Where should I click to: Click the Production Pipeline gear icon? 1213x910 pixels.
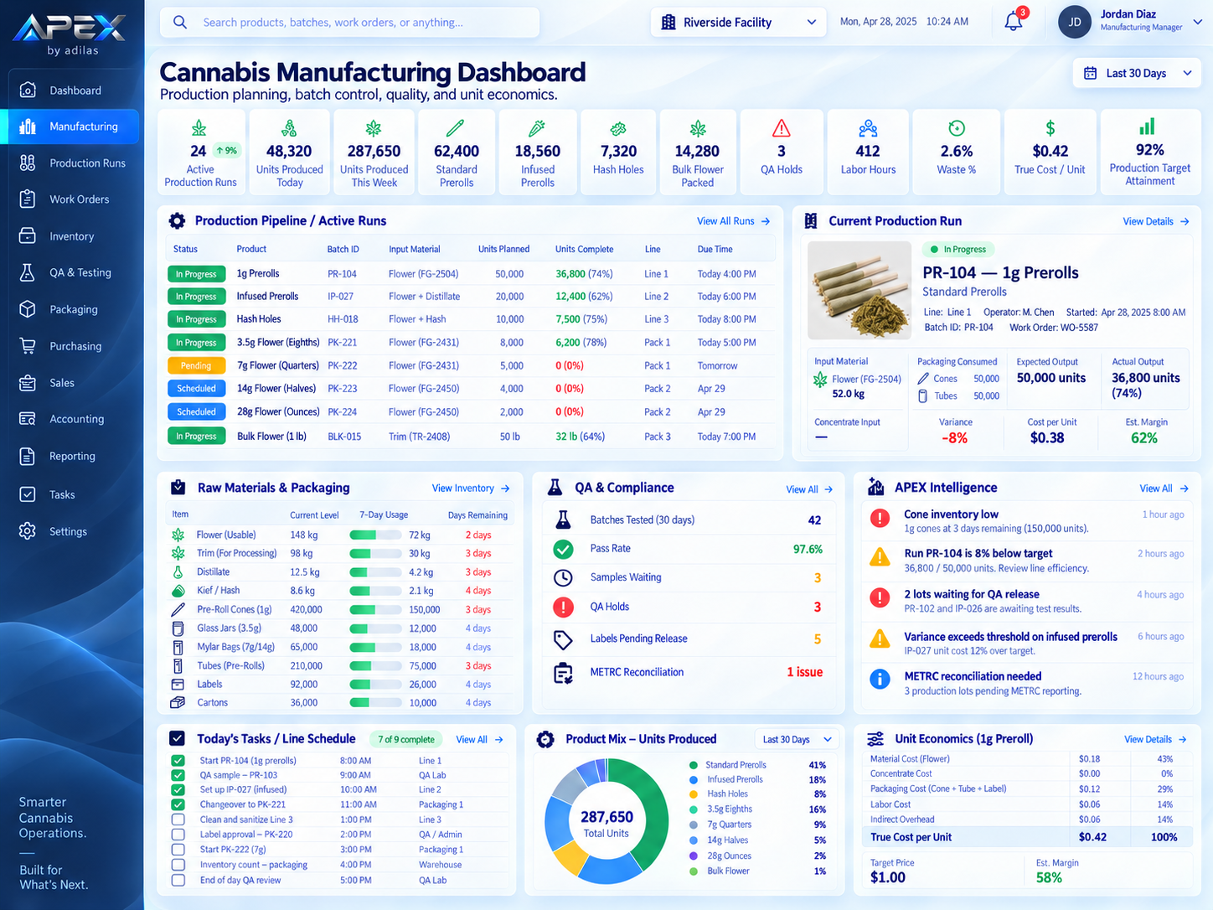[177, 221]
